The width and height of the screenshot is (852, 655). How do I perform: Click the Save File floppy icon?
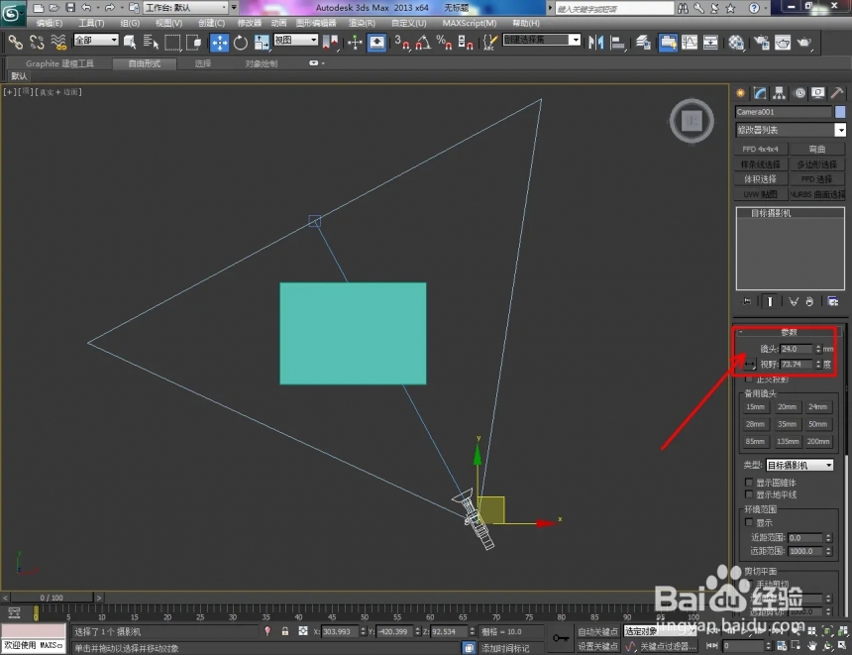[70, 8]
